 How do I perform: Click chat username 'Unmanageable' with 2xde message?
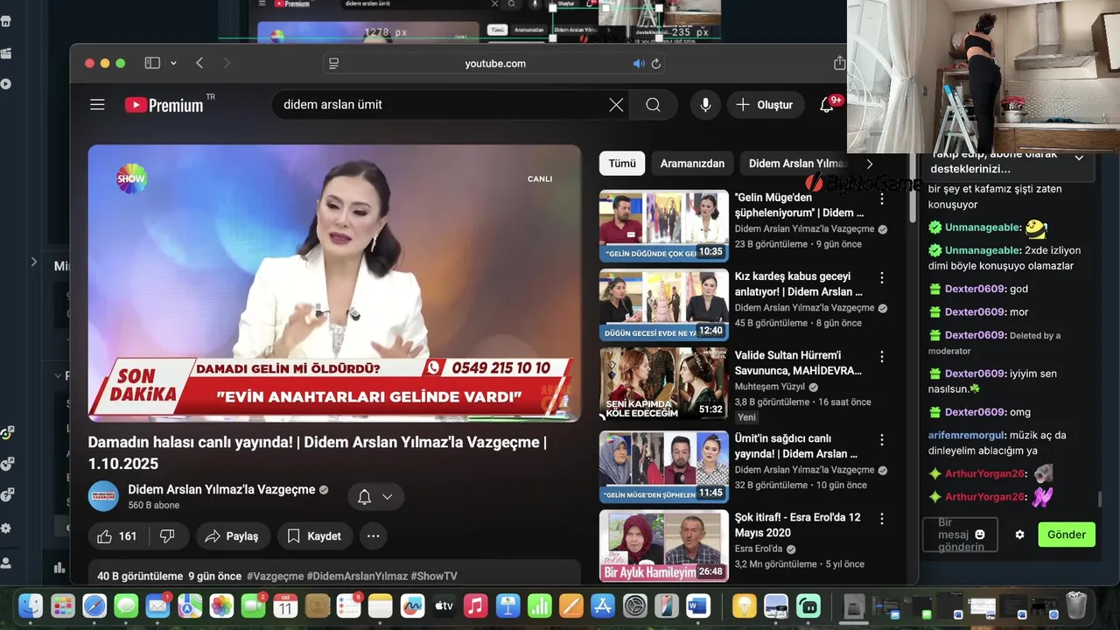coord(983,249)
